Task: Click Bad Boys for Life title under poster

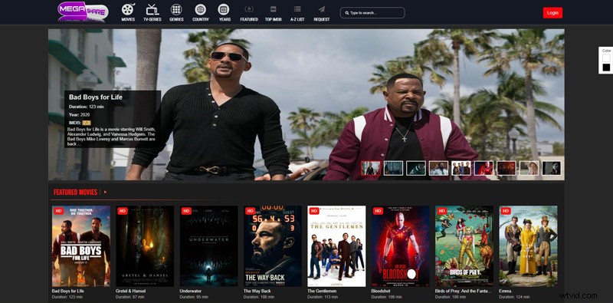Action: click(x=68, y=291)
